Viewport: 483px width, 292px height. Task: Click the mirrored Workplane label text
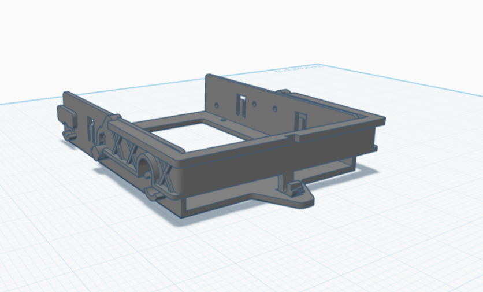[291, 71]
